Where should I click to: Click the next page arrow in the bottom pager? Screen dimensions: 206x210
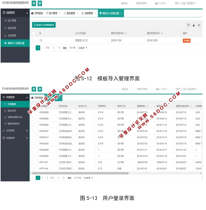(47, 178)
